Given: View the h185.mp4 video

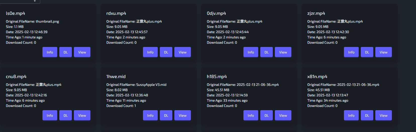Looking at the screenshot, I should pyautogui.click(x=283, y=115).
